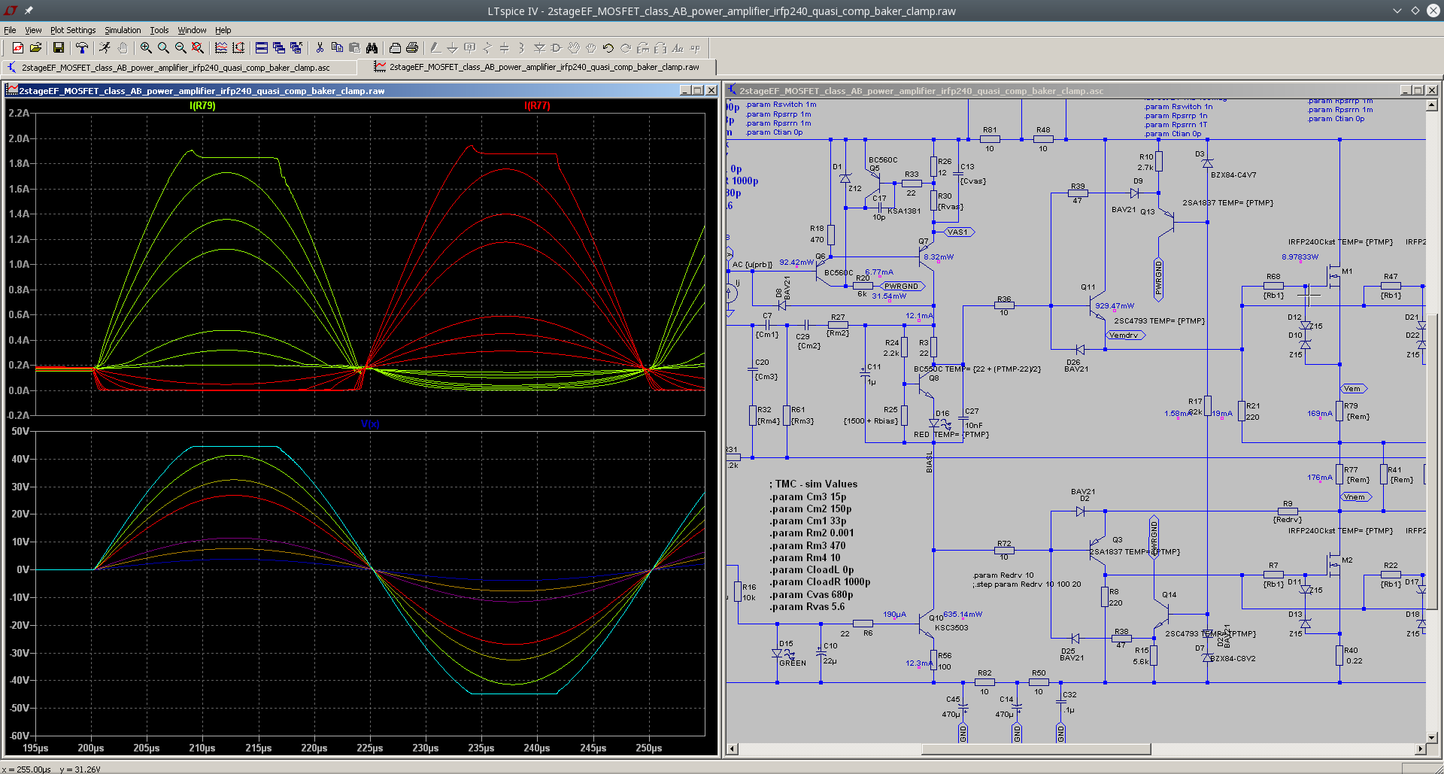
Task: Click the schematic horizontal scrollbar left arrow
Action: (733, 749)
